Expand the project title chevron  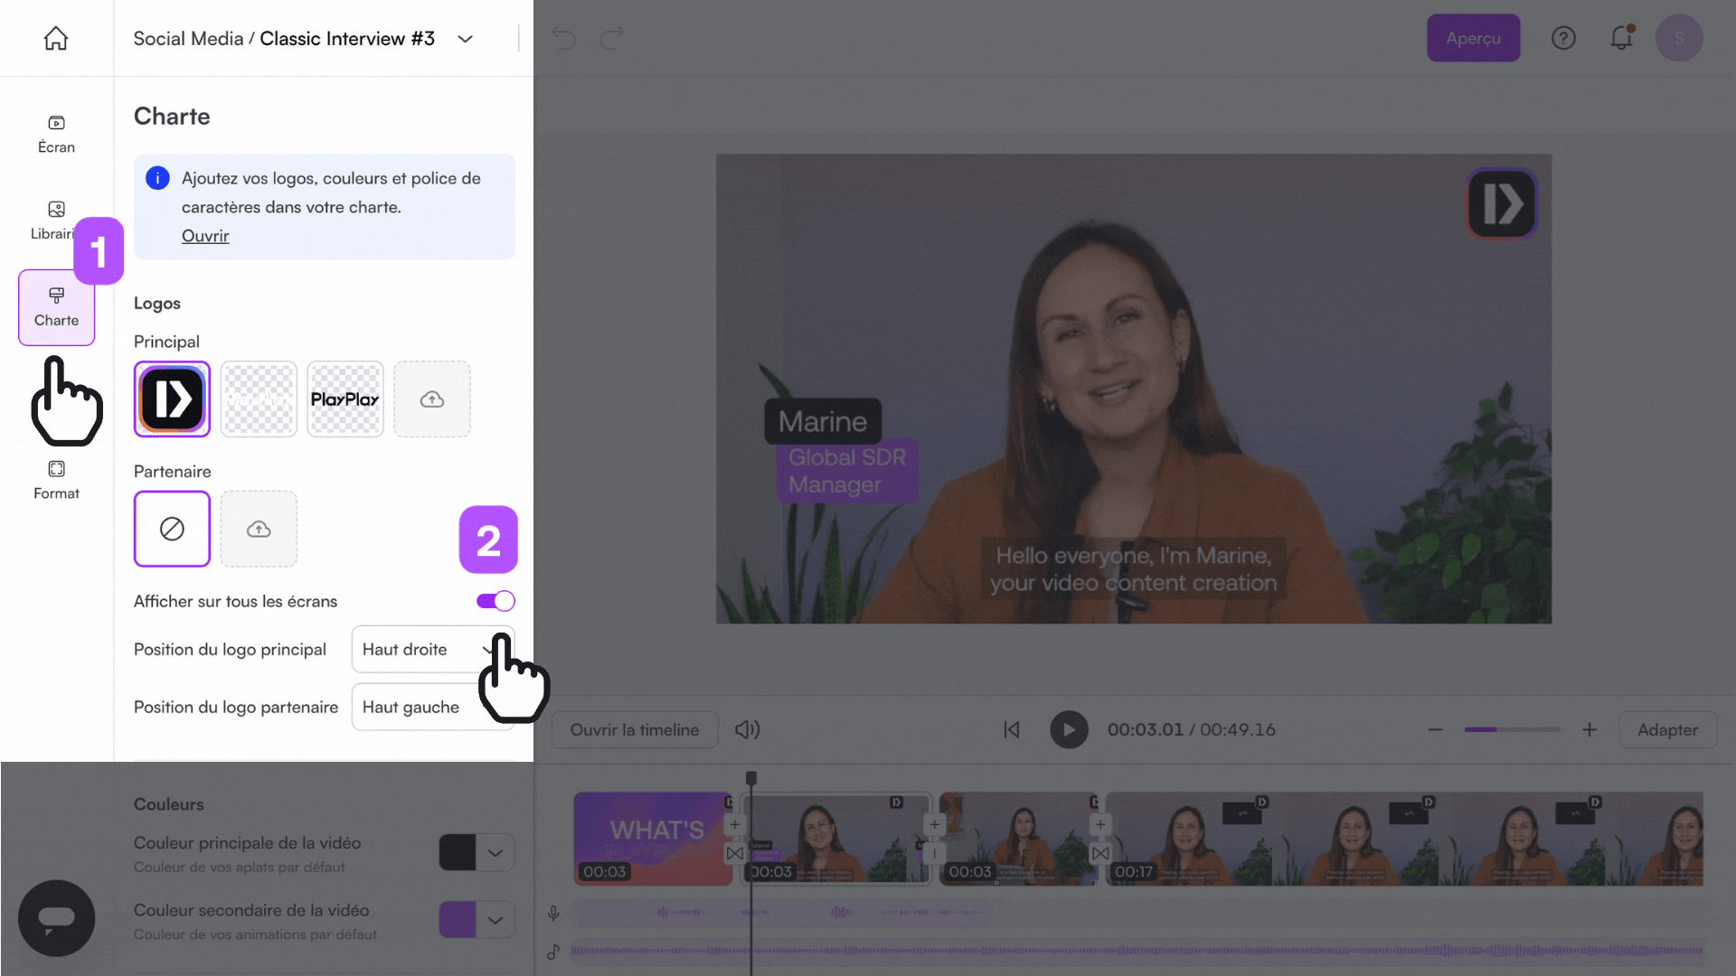466,39
